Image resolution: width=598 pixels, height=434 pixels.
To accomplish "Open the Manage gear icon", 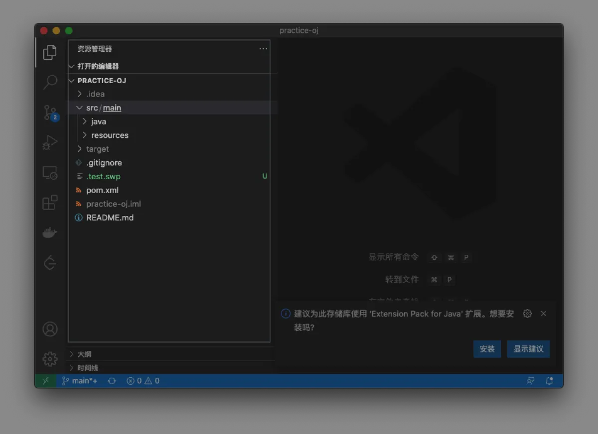I will pos(50,359).
